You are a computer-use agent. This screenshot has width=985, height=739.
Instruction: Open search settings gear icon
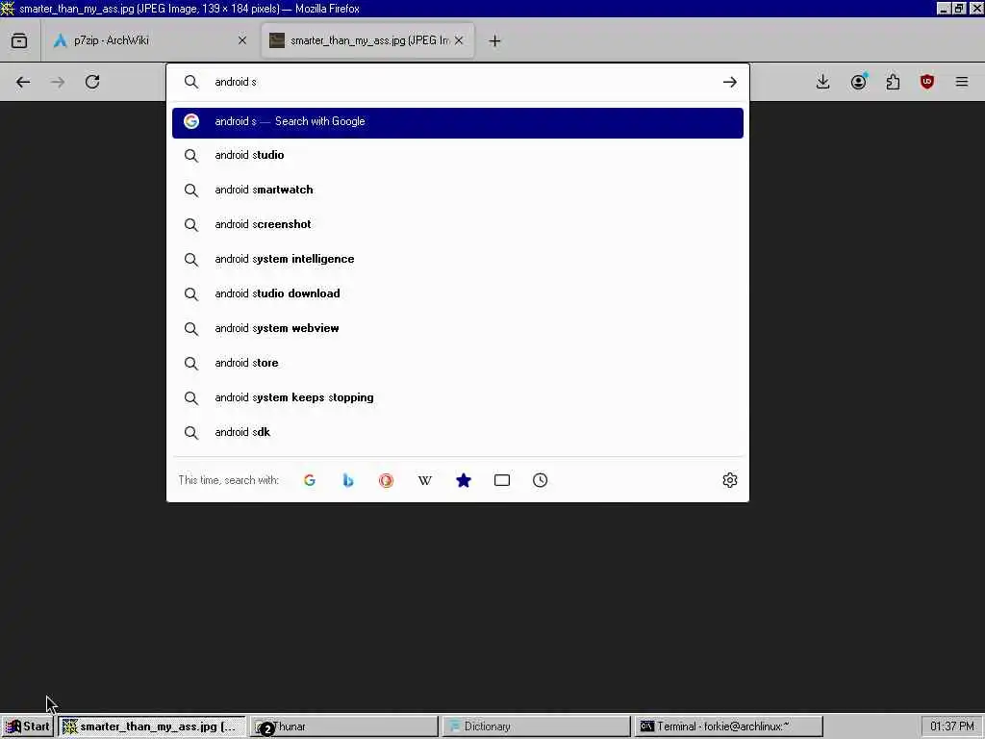pos(729,480)
